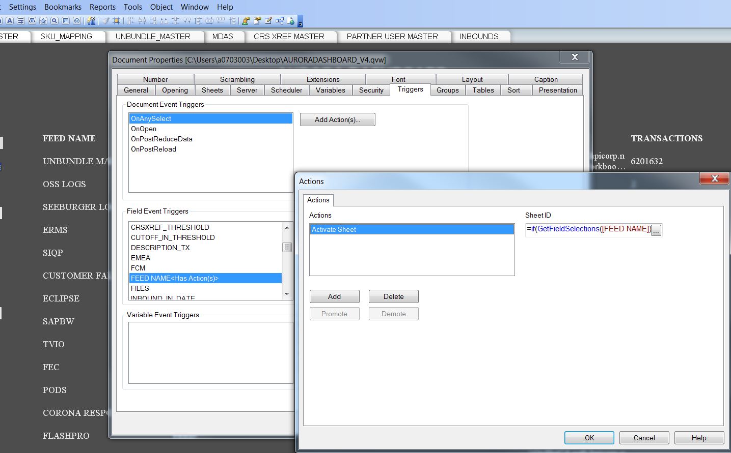The width and height of the screenshot is (731, 453).
Task: Open the Settings menu
Action: click(x=23, y=7)
